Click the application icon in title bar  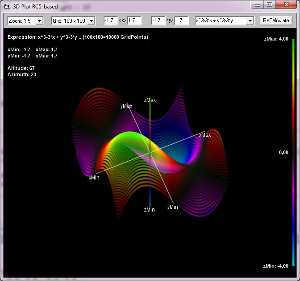(6, 6)
